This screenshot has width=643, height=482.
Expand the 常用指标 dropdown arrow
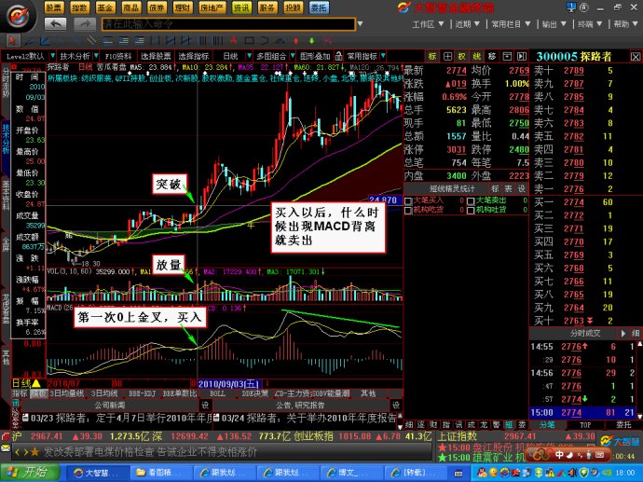383,56
